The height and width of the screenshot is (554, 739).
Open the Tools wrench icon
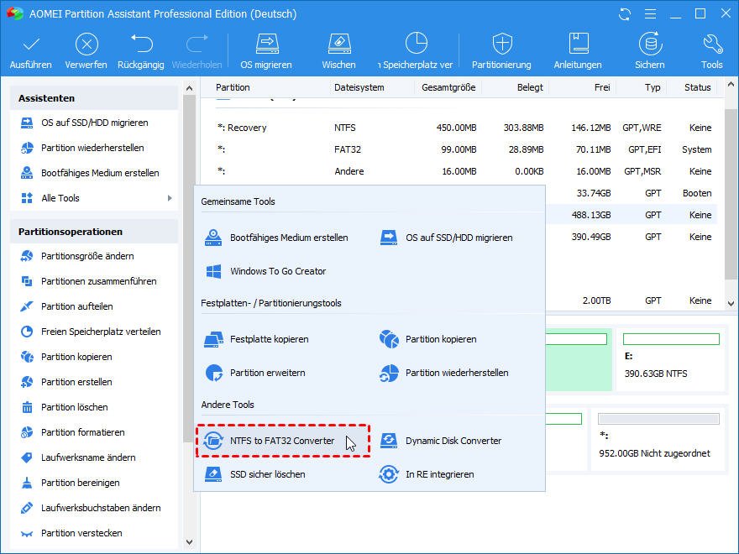click(712, 44)
